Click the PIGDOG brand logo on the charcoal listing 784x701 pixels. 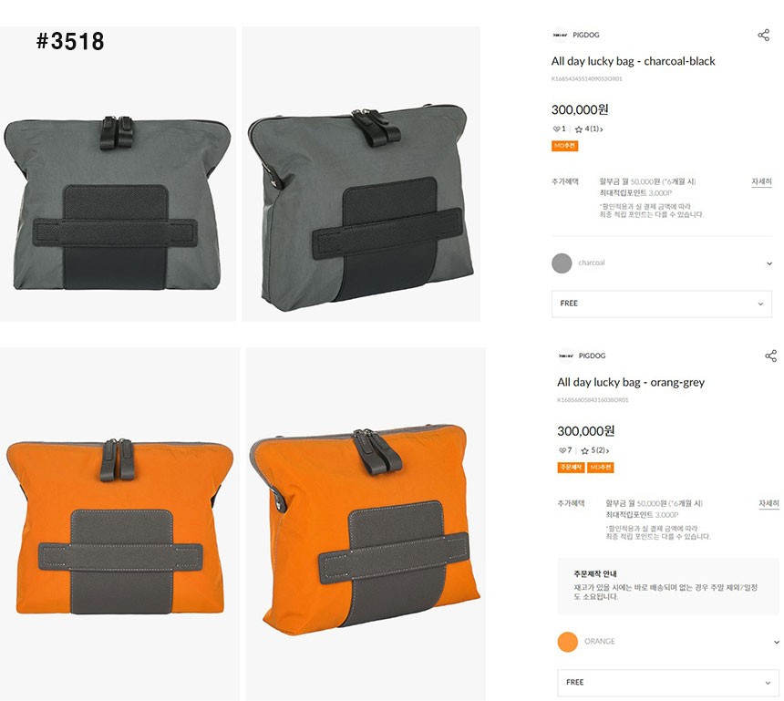tap(560, 35)
